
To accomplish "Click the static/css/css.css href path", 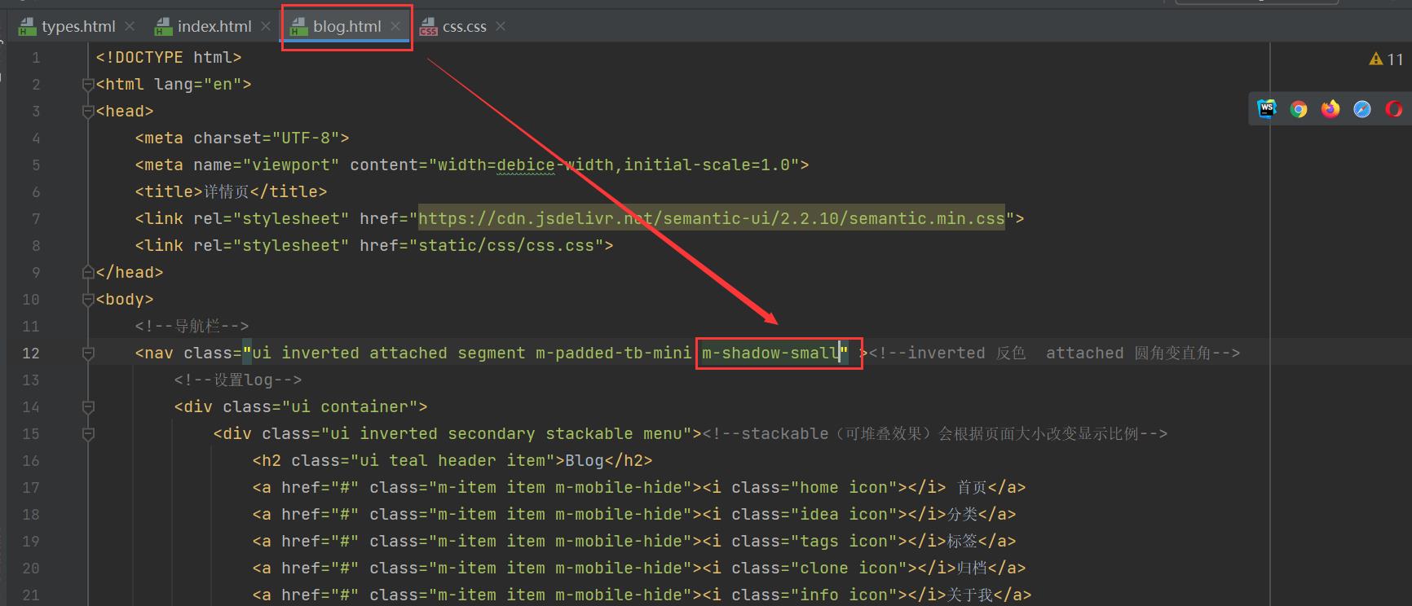I will (506, 245).
